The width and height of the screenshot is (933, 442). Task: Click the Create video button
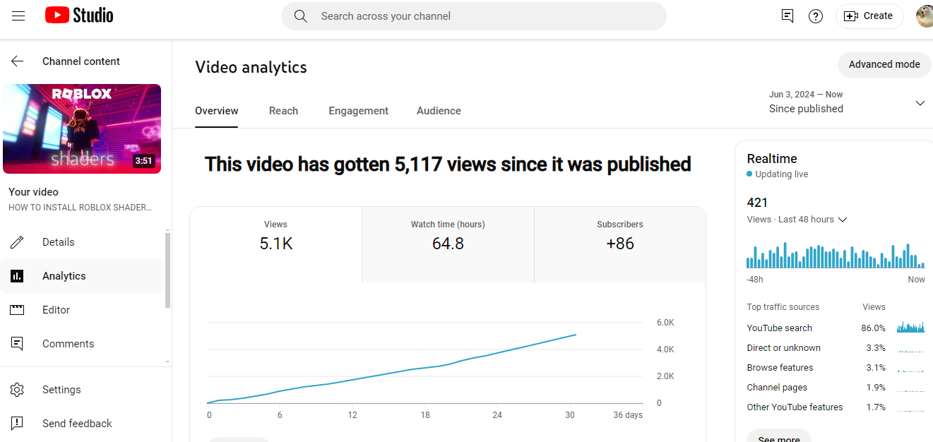point(869,16)
